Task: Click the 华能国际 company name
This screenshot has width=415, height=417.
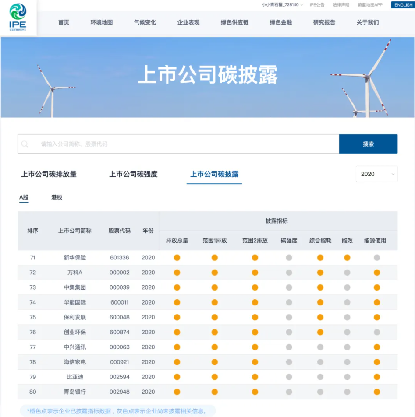Action: coord(75,302)
